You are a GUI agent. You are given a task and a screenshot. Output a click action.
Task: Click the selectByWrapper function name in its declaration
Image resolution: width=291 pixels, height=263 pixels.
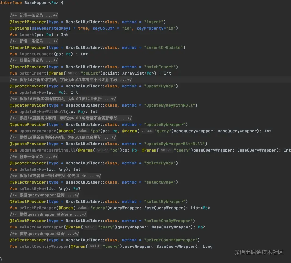pyautogui.click(x=38, y=208)
